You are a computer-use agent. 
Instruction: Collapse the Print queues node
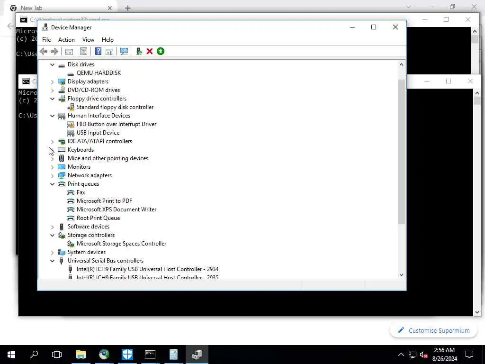pos(52,184)
